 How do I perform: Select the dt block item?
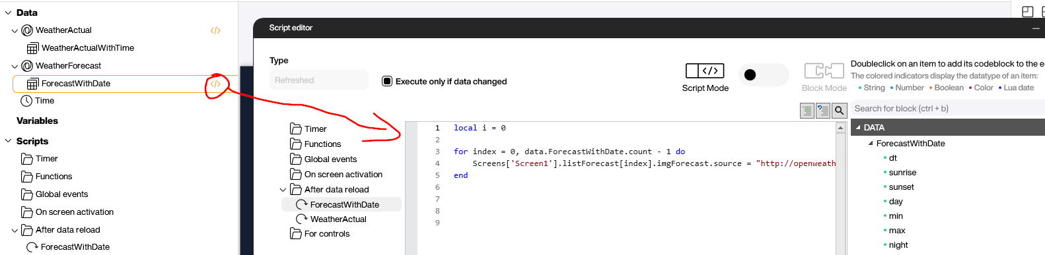[x=893, y=158]
